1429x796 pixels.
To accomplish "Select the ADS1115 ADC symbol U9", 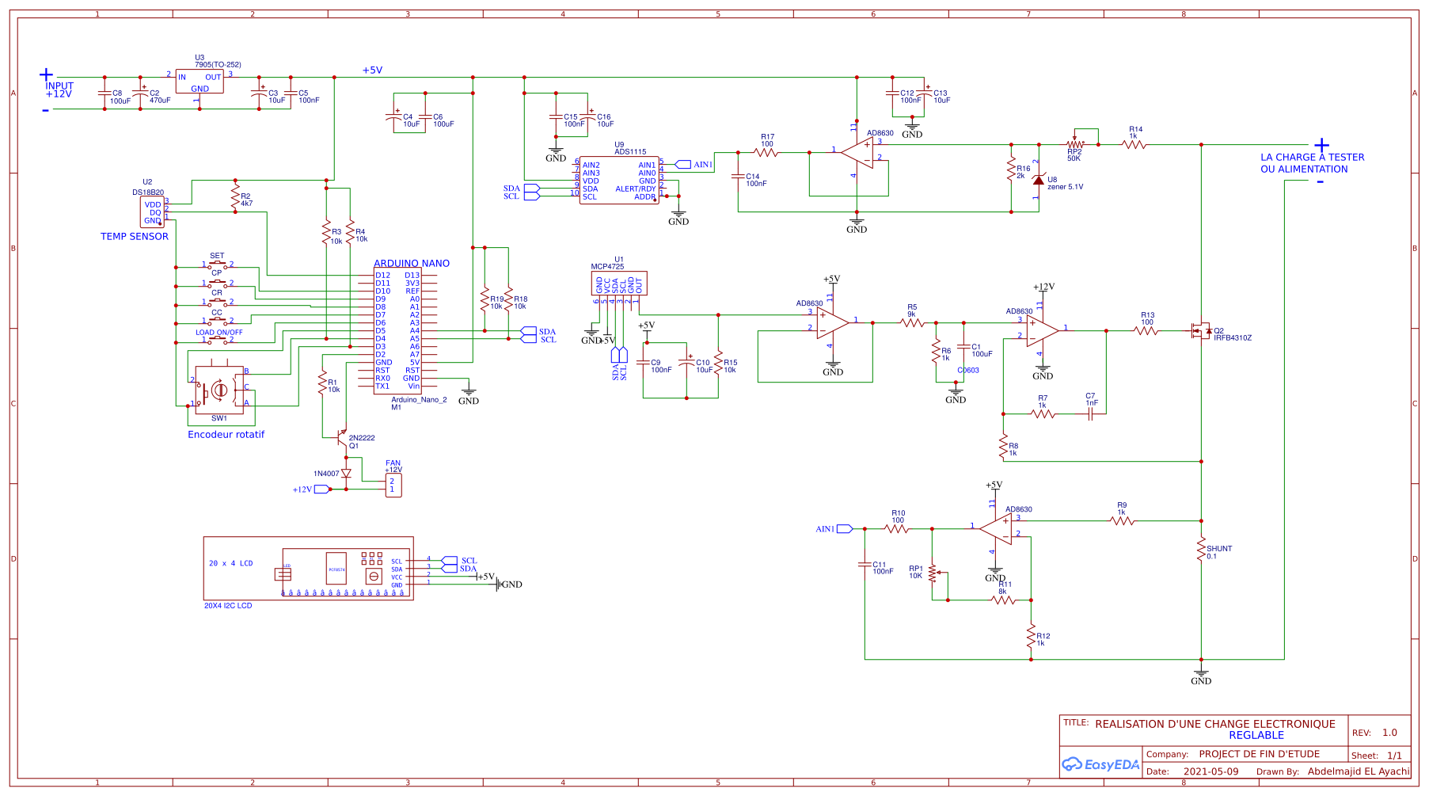I will pyautogui.click(x=620, y=178).
